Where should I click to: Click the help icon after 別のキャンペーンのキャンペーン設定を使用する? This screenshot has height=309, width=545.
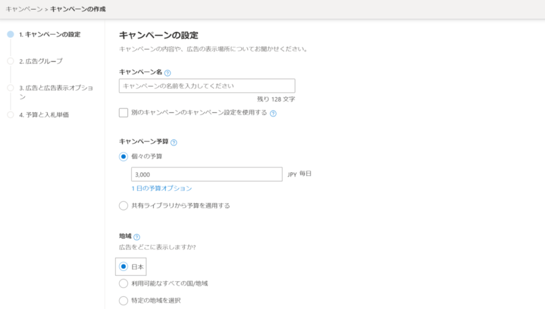click(273, 114)
